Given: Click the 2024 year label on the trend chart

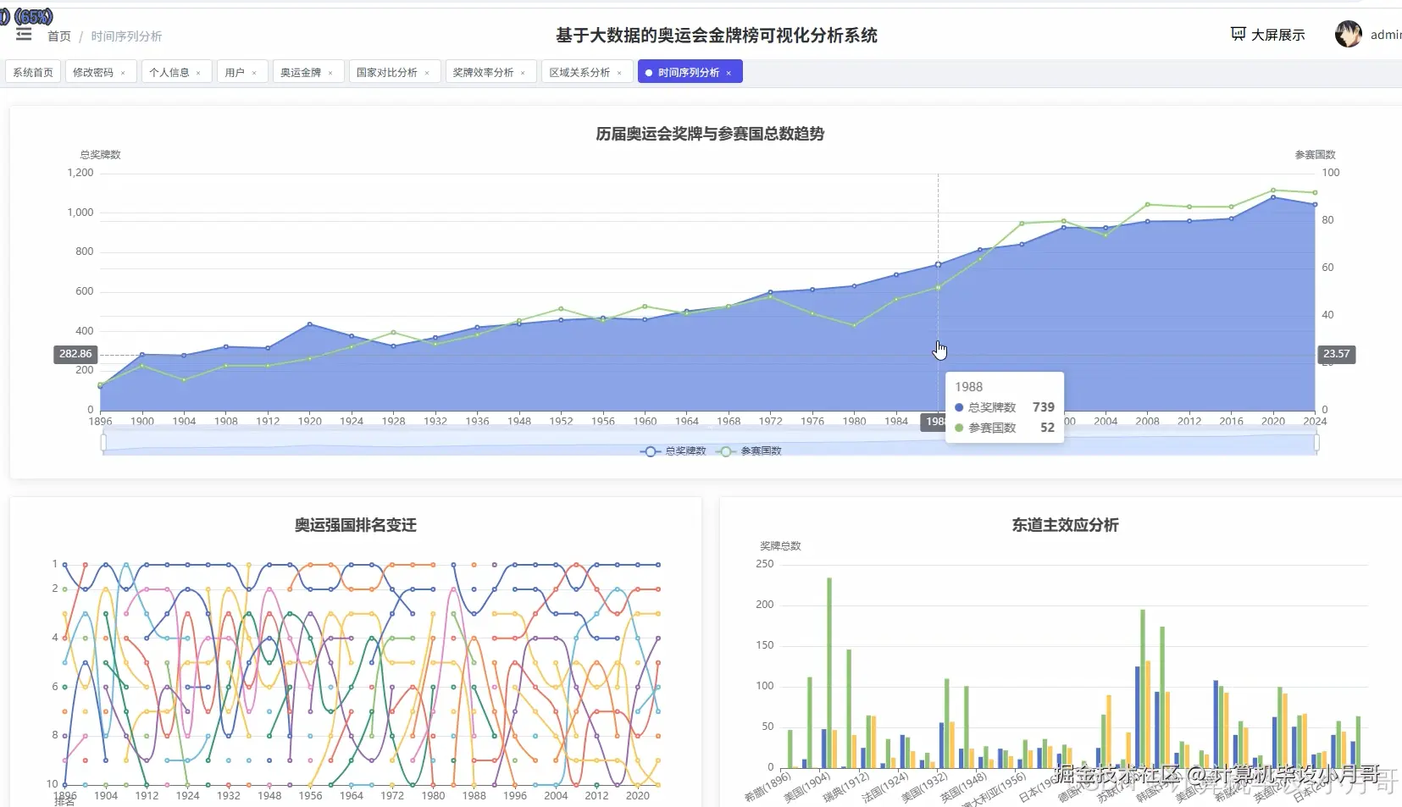Looking at the screenshot, I should (x=1315, y=421).
